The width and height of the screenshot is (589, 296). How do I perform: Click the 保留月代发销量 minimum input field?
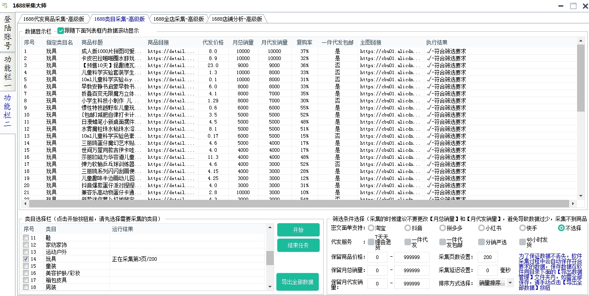[x=378, y=284]
